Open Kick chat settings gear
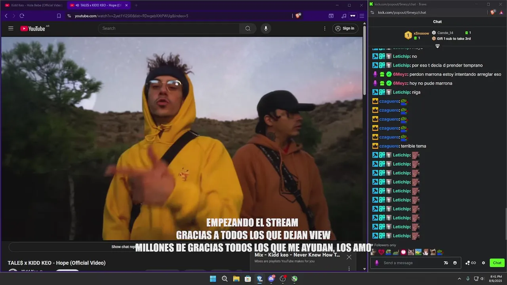Screen dimensions: 507x285 click(x=483, y=263)
